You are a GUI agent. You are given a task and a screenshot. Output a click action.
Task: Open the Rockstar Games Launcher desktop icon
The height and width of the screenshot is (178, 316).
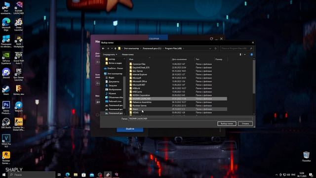[6, 158]
